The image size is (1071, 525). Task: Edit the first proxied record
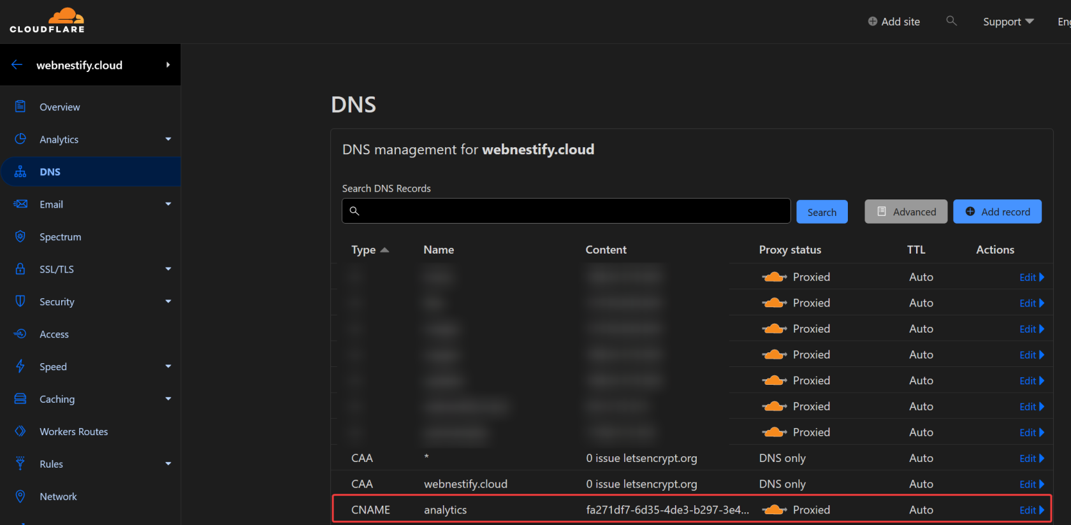[x=1031, y=277]
